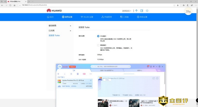
Task: Open the more options ellipsis
Action: 91,74
